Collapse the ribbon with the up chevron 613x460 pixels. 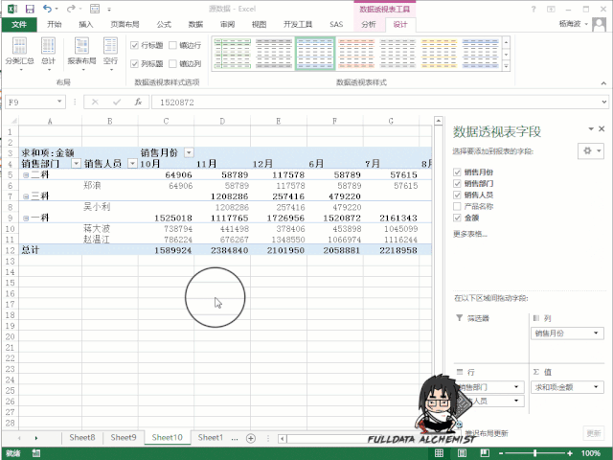click(603, 83)
